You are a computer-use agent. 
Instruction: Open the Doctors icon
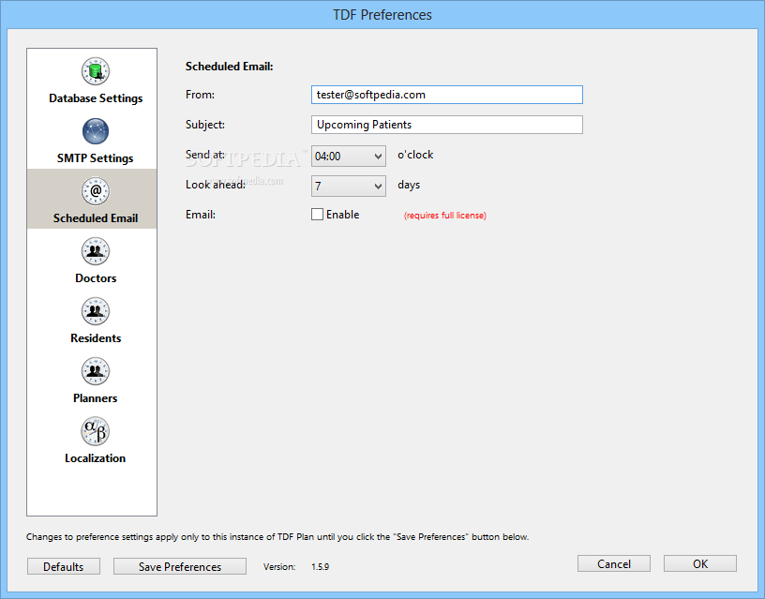pyautogui.click(x=95, y=251)
